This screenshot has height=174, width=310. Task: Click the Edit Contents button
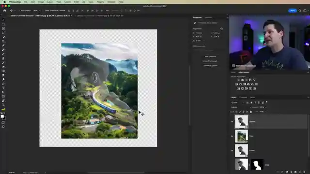pos(210,57)
